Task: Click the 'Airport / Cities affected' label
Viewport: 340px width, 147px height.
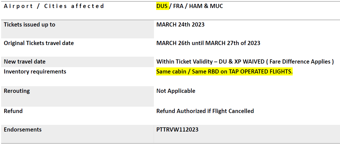Action: click(x=54, y=6)
